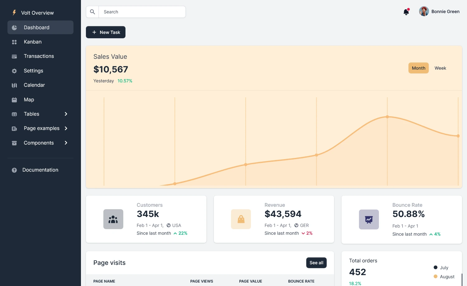See all page visits
This screenshot has height=286, width=467.
point(316,263)
